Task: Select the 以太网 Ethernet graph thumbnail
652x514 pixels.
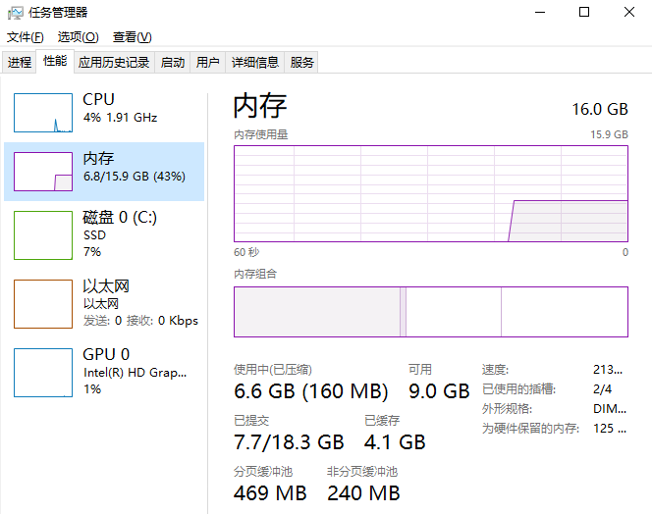Action: 43,304
